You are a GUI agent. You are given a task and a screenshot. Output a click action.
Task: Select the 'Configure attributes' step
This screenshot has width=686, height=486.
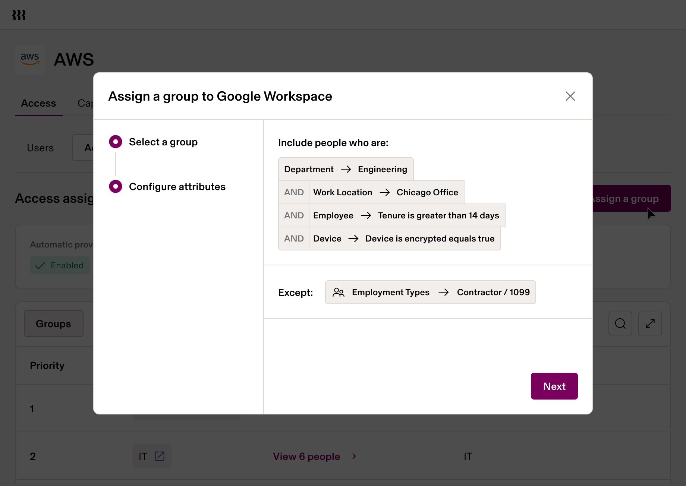pyautogui.click(x=167, y=187)
